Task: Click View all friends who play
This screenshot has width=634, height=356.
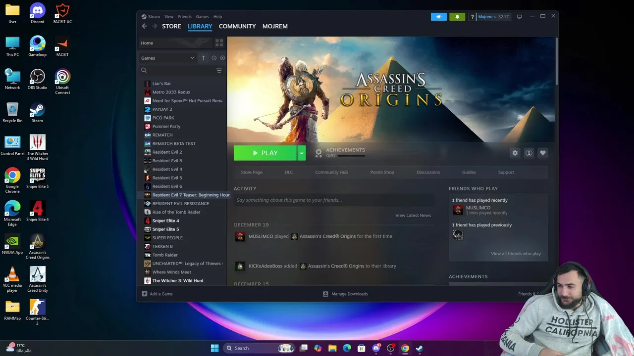Action: 516,254
